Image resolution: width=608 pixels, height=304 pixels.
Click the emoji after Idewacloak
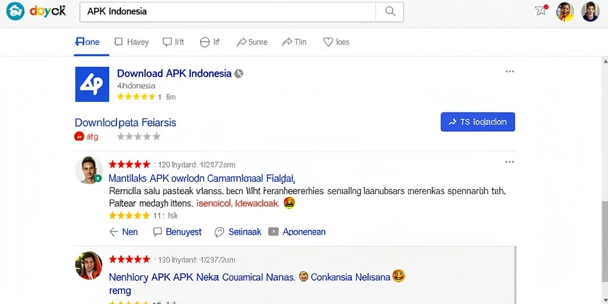(289, 202)
